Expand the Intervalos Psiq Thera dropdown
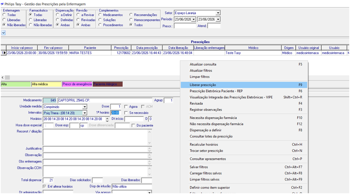 85,113
